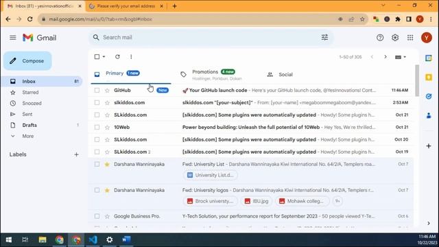Open Visual Studio Code from taskbar

[x=93, y=239]
